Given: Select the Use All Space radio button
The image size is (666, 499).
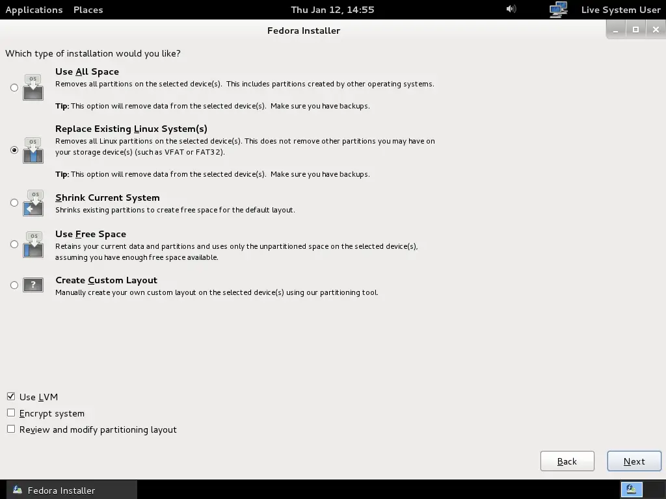Looking at the screenshot, I should coord(14,88).
